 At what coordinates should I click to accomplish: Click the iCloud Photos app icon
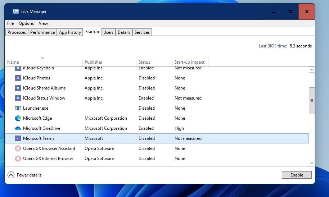tap(18, 78)
